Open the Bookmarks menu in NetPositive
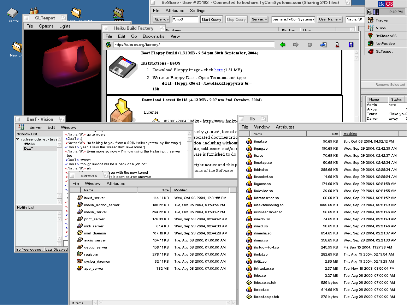The height and width of the screenshot is (305, 407). (153, 36)
